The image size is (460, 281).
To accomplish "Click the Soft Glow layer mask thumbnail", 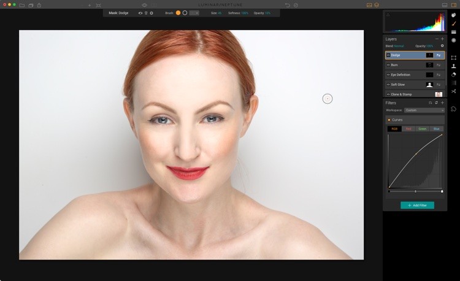I will 429,85.
